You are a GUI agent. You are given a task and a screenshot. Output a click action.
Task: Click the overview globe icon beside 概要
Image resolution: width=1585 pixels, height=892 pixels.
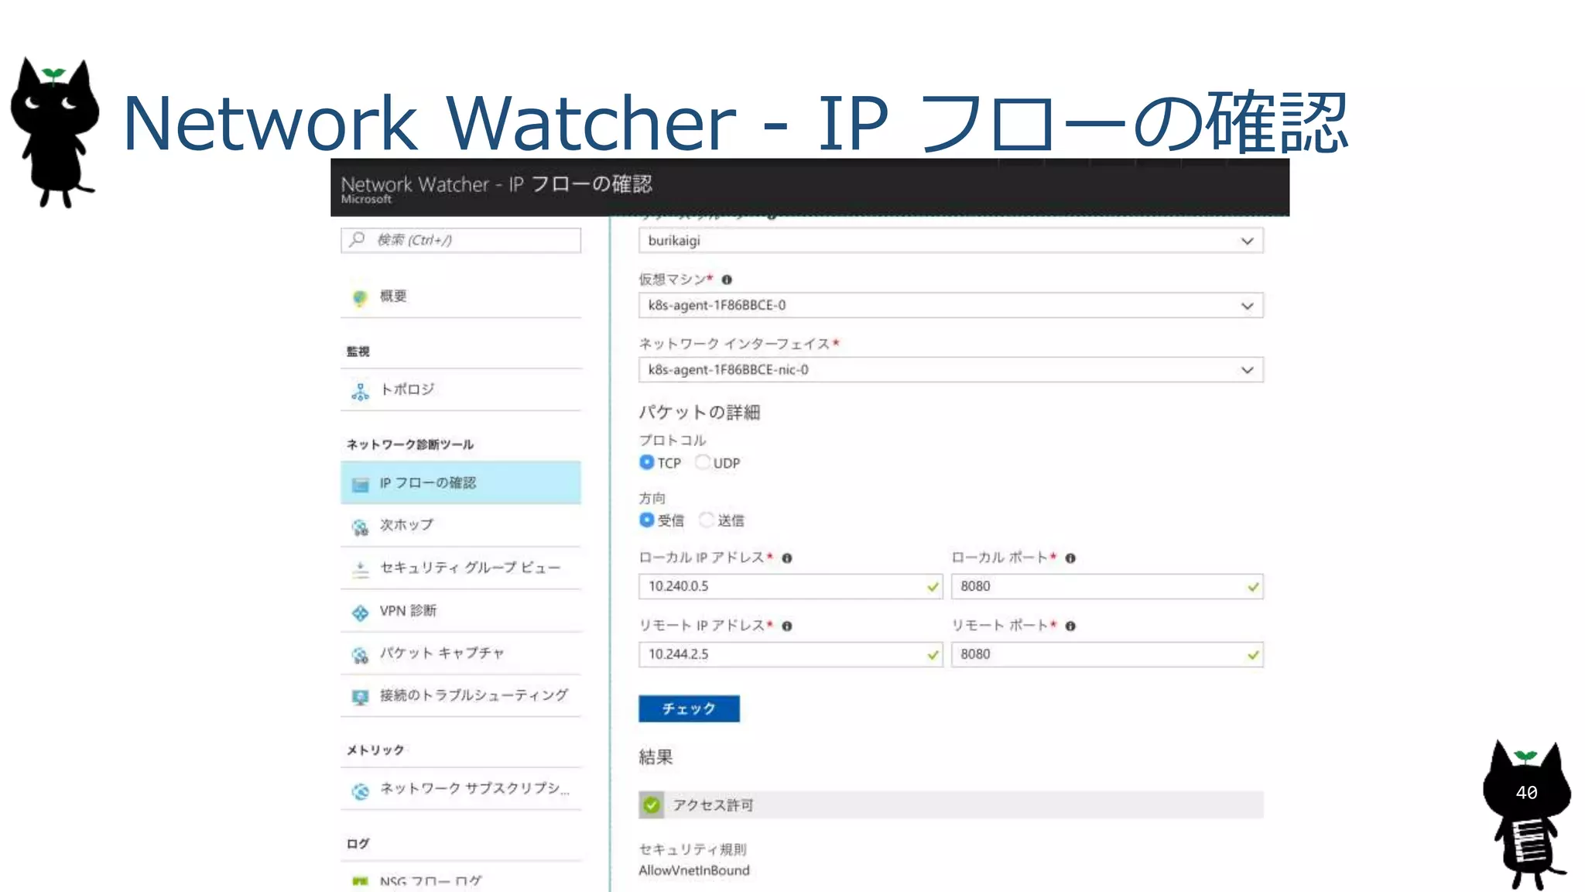(x=360, y=298)
